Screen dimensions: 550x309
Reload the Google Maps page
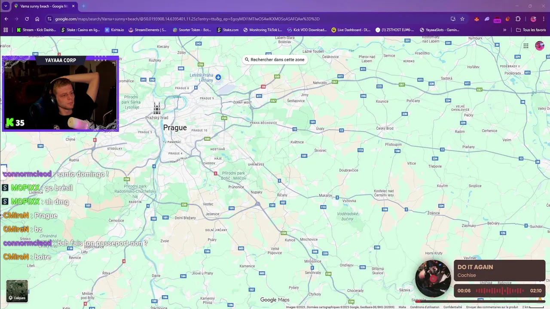(27, 19)
